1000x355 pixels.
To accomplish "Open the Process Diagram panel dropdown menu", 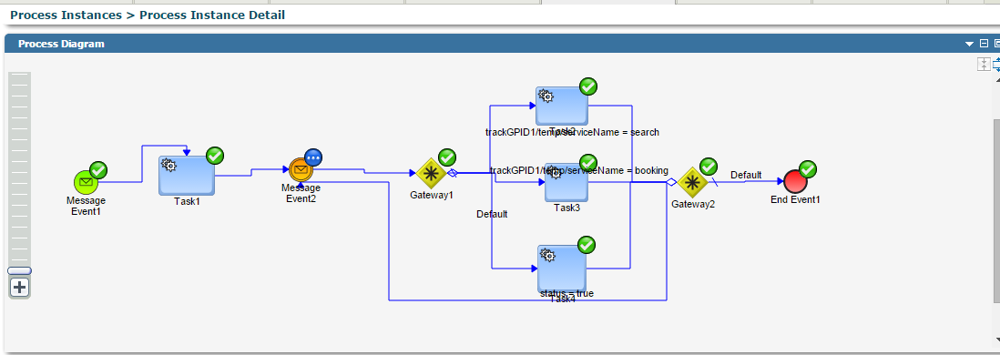I will tap(969, 44).
